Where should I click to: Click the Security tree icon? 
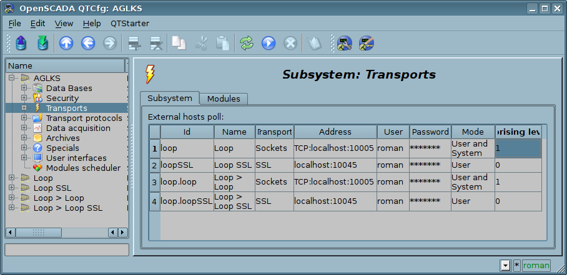[x=37, y=98]
